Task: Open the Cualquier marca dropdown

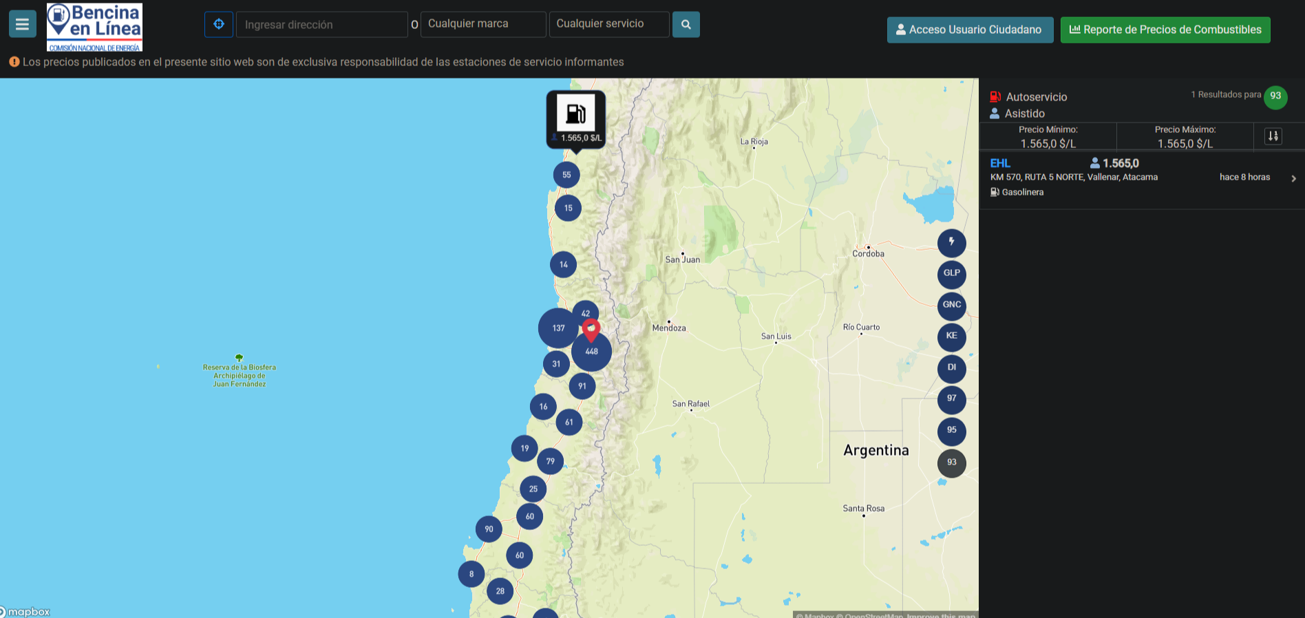Action: coord(483,24)
